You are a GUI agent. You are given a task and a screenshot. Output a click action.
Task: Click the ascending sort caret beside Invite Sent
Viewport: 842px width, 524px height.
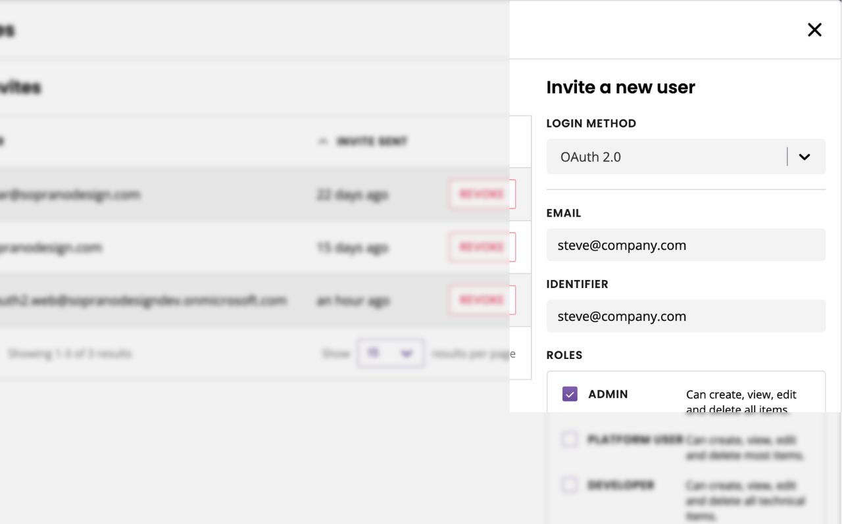click(x=322, y=141)
